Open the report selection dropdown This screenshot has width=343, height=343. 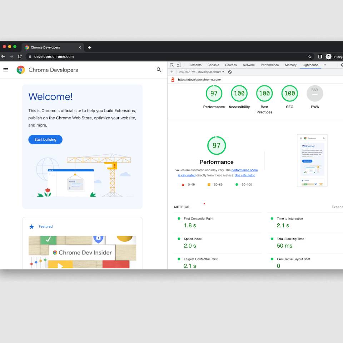[x=202, y=72]
